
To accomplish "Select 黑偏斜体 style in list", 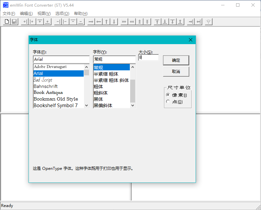I will [112, 105].
